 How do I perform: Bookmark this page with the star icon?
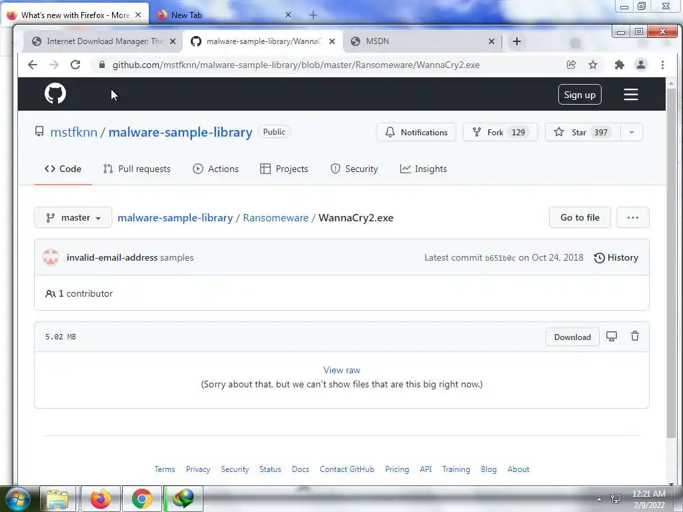pos(593,65)
